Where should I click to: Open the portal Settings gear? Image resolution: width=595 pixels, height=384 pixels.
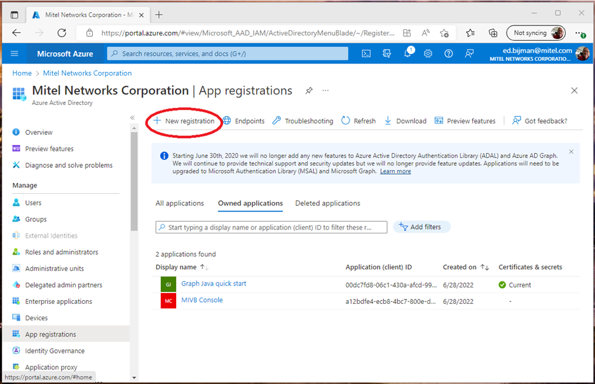click(427, 53)
